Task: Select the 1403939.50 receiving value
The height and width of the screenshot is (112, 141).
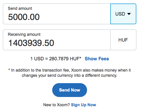Action: coord(31,43)
